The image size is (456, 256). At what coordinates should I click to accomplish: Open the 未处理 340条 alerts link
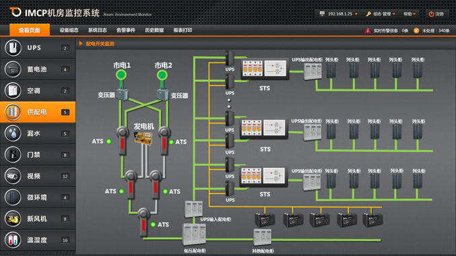(432, 30)
